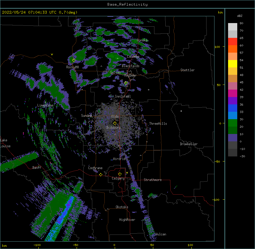Screen dimensions: 255x249
Task: Click the Limestone label
Action: point(45,105)
